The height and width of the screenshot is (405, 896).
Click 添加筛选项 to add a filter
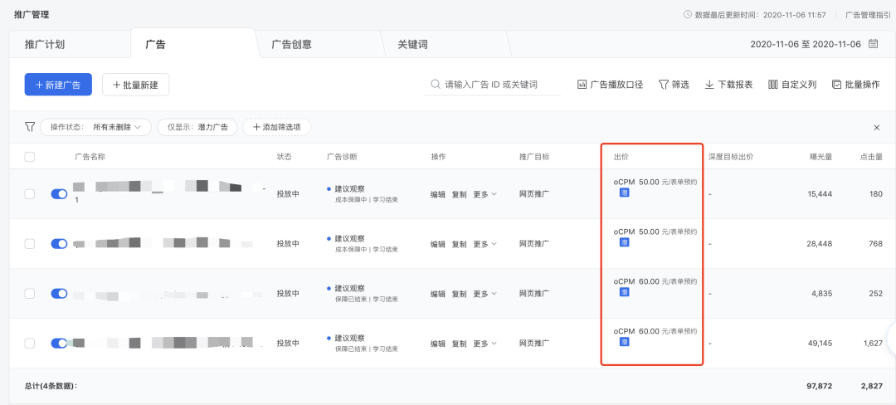pos(276,127)
